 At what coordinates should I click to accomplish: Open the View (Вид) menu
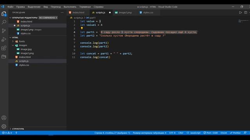pyautogui.click(x=46, y=7)
